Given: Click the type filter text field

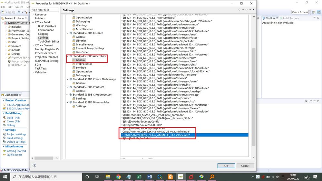Looking at the screenshot, I should pos(45,10).
